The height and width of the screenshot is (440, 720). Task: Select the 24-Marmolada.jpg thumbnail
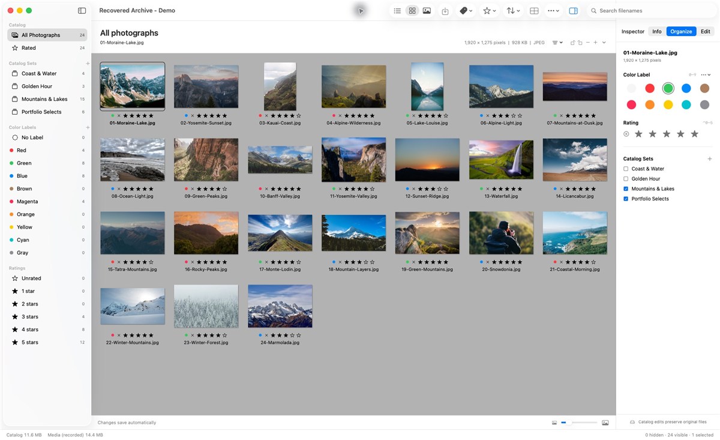280,306
